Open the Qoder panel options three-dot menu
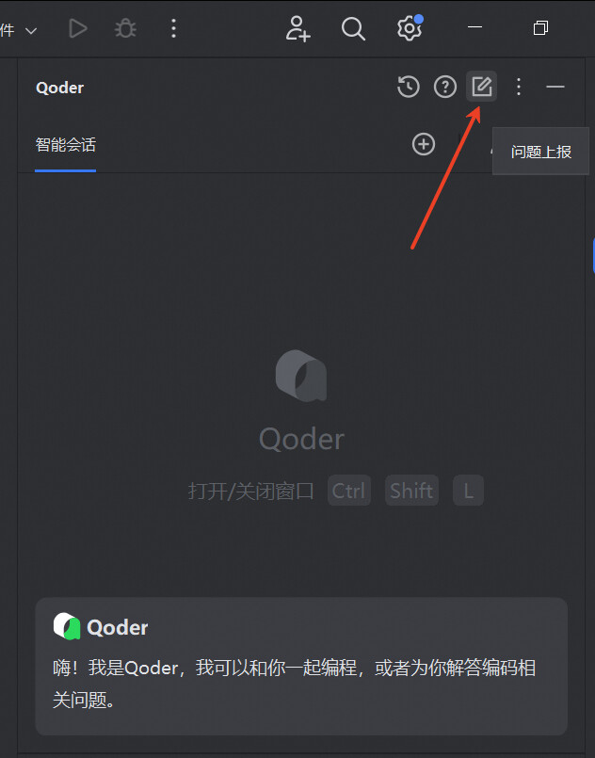 click(x=519, y=87)
